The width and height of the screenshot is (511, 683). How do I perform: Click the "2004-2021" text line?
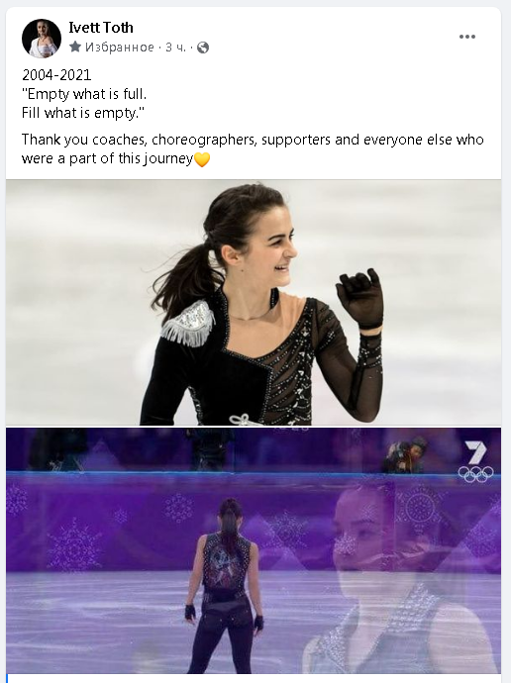(x=56, y=75)
